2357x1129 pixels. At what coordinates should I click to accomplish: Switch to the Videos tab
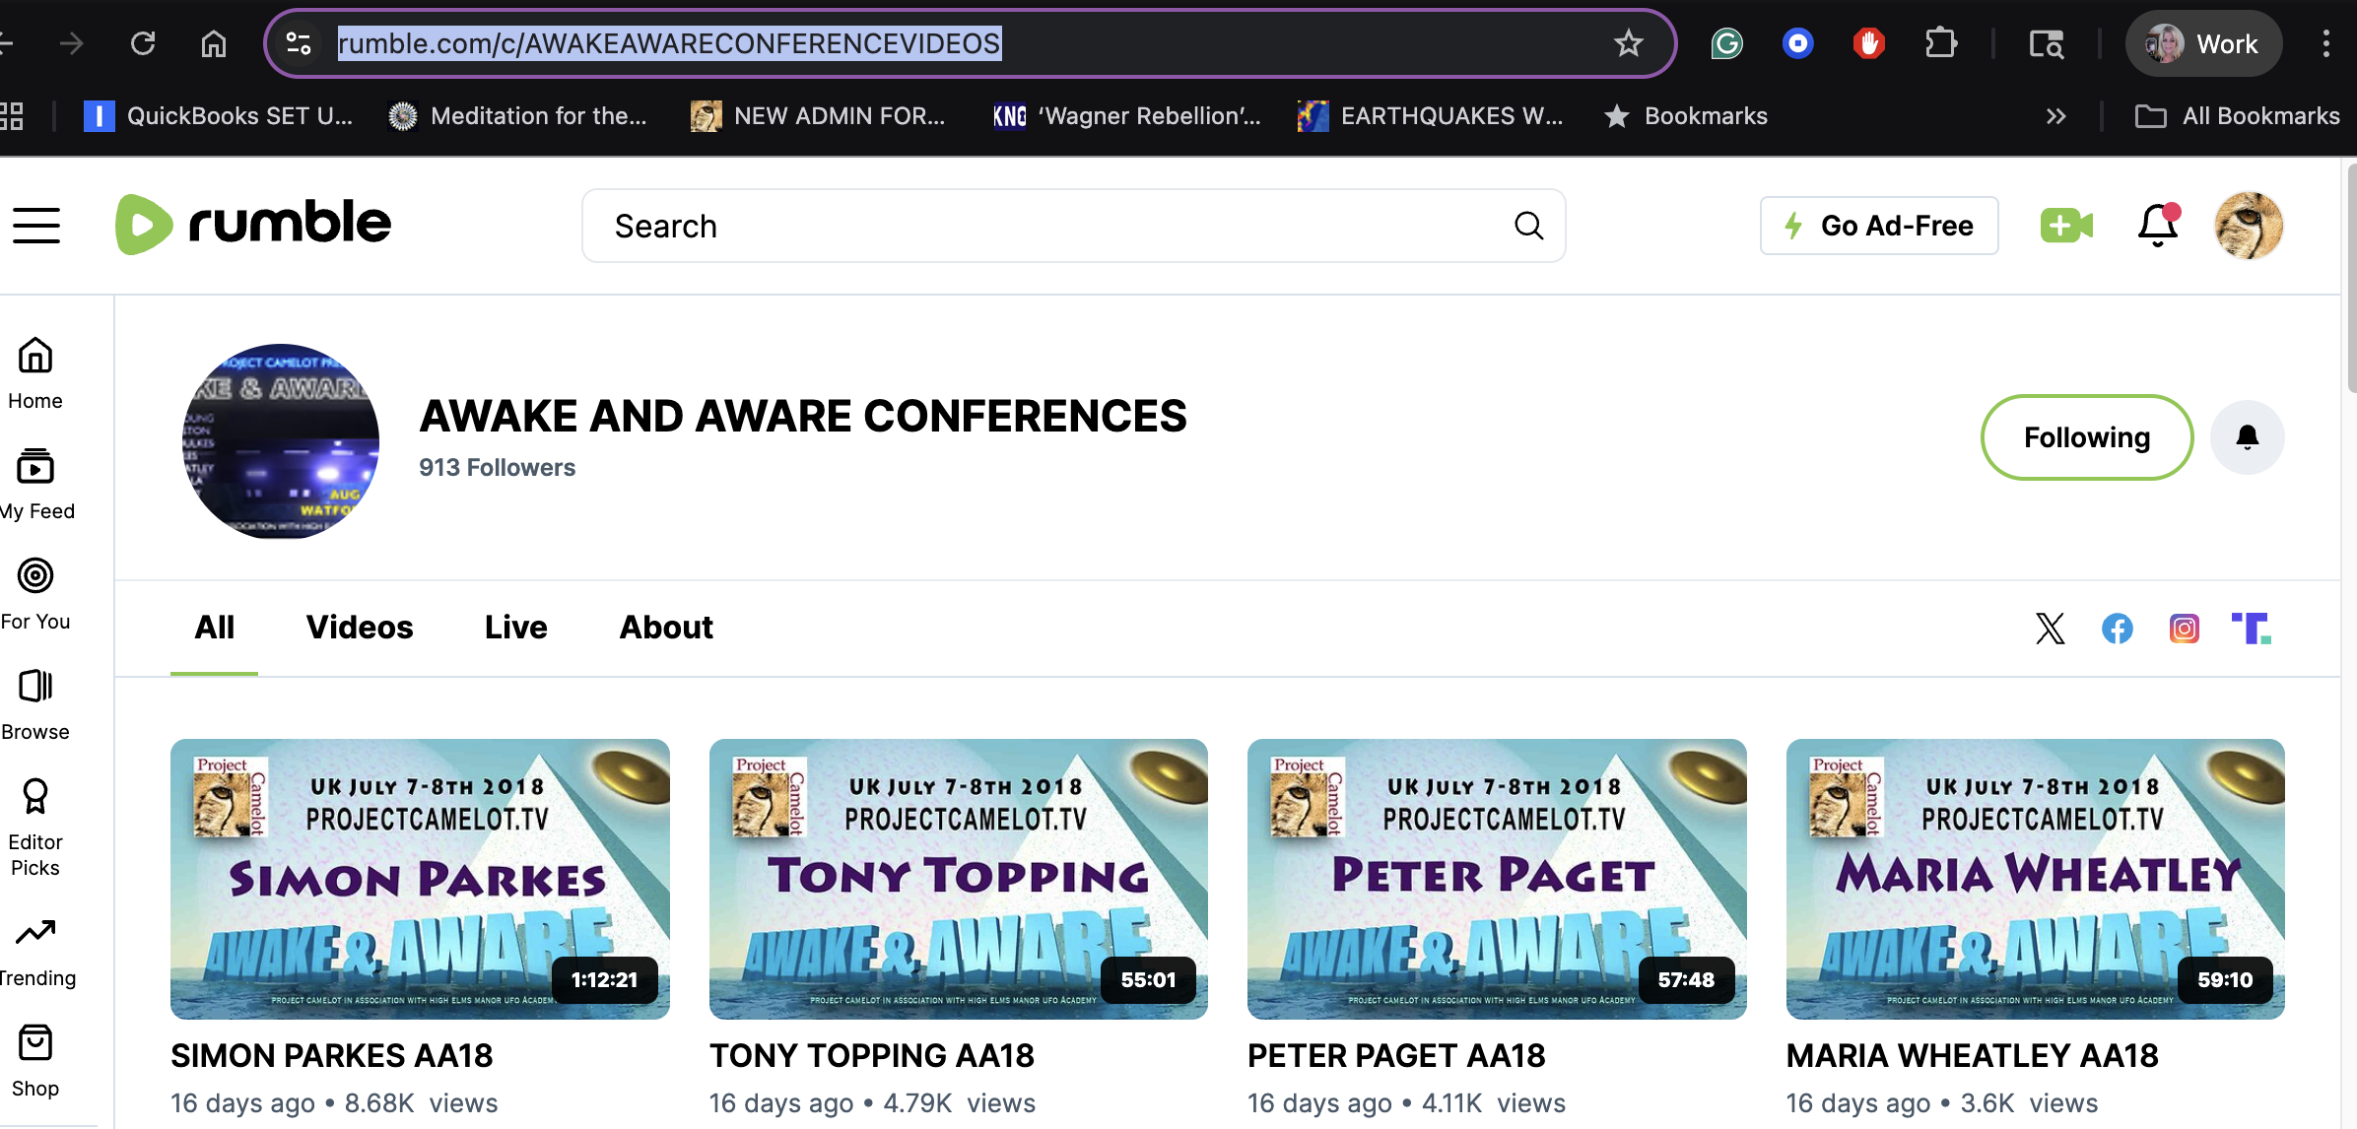pos(359,628)
